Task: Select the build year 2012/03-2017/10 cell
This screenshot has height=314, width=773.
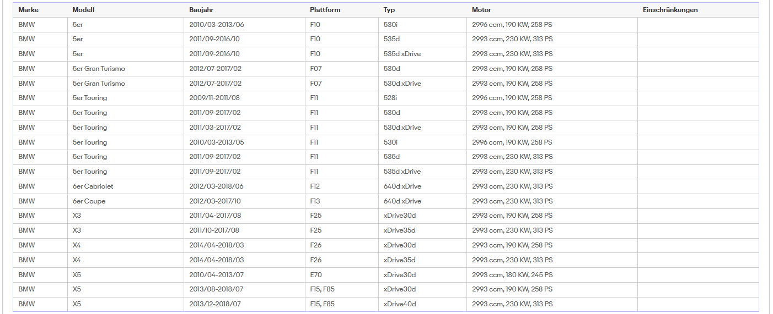Action: pos(244,201)
